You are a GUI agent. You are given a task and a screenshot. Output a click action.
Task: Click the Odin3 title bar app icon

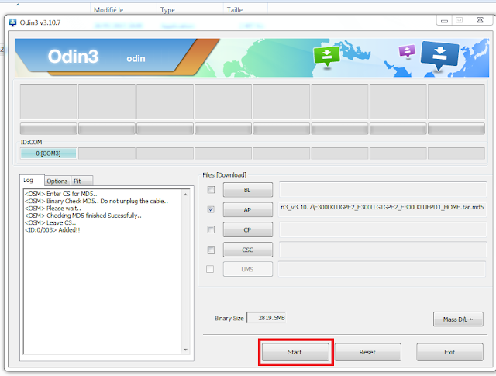pyautogui.click(x=12, y=22)
